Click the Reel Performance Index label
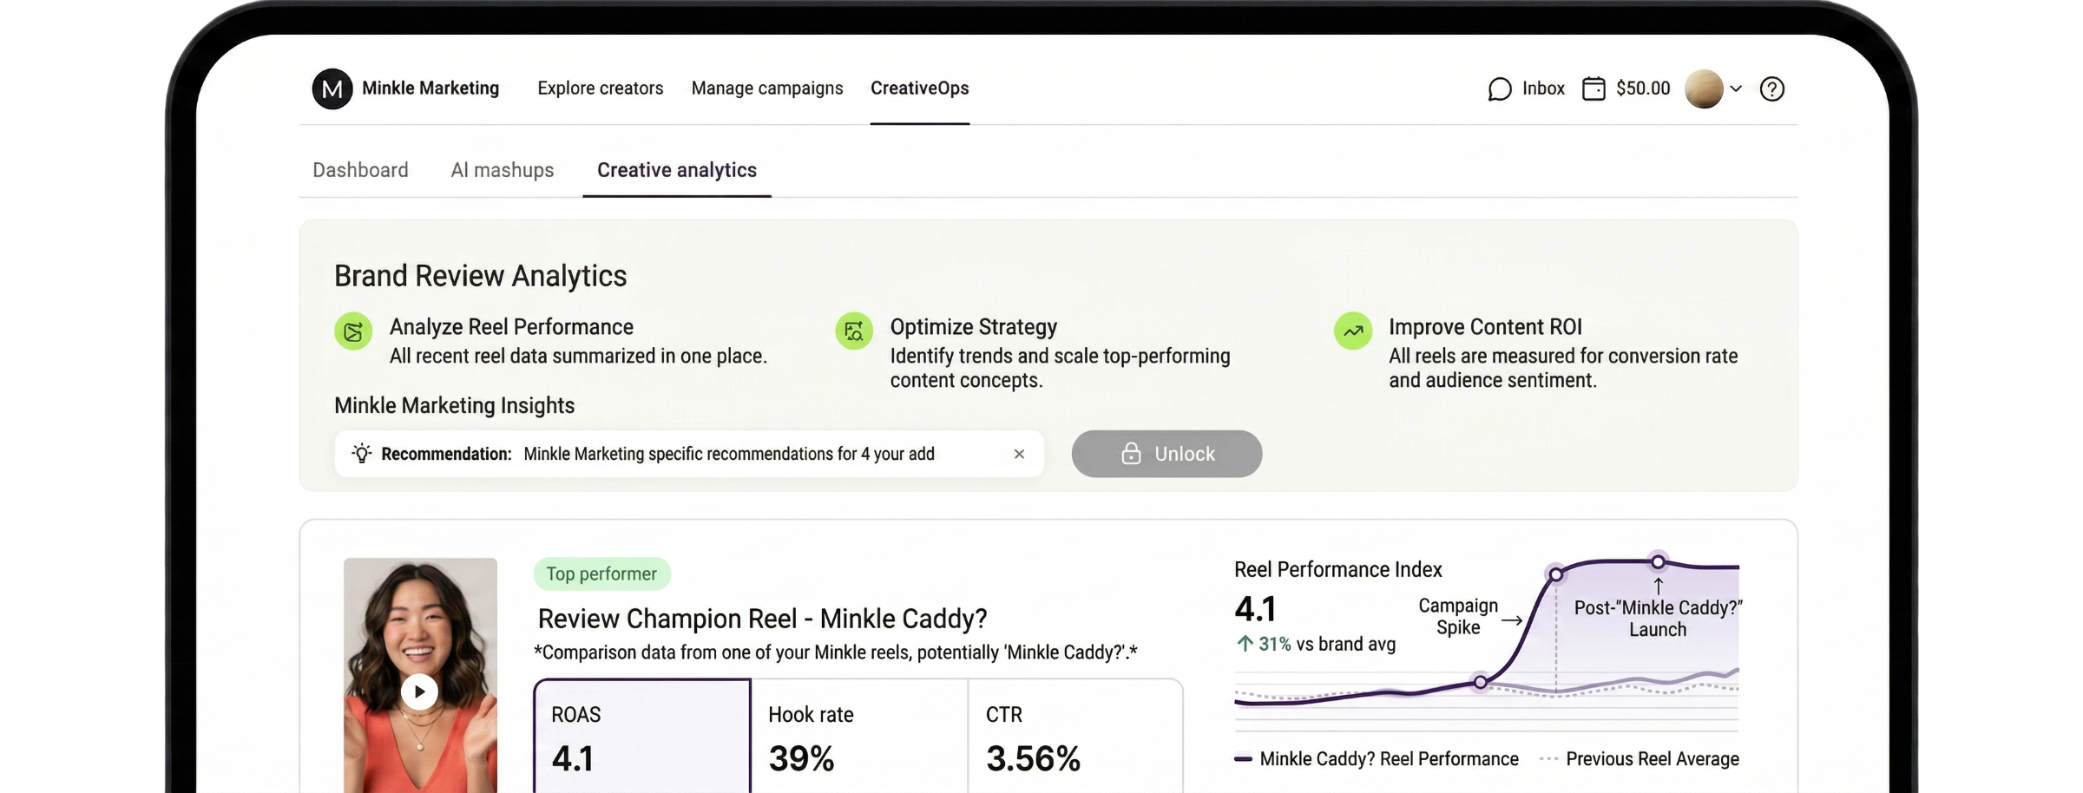Image resolution: width=2083 pixels, height=793 pixels. [1337, 569]
